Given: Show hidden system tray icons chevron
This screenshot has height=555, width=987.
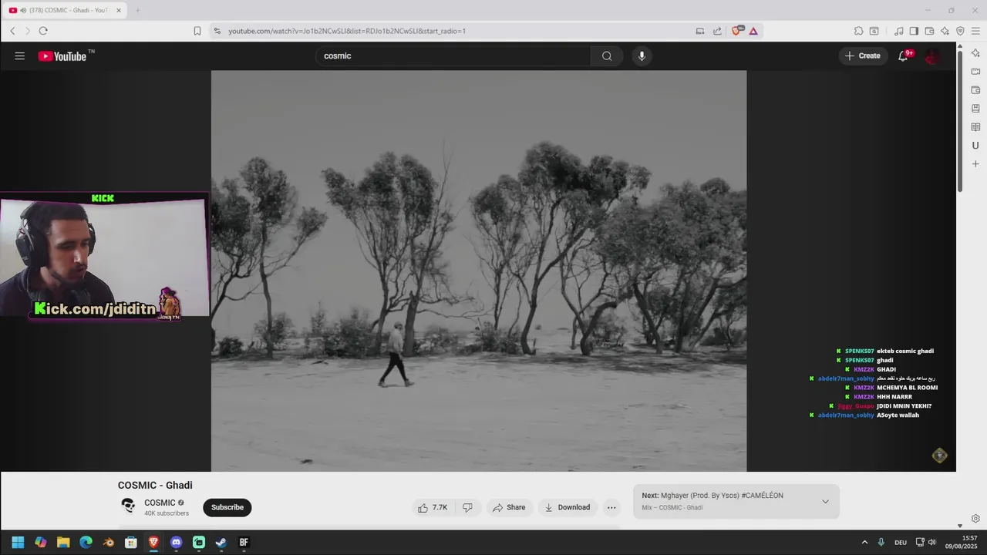Looking at the screenshot, I should (x=864, y=543).
